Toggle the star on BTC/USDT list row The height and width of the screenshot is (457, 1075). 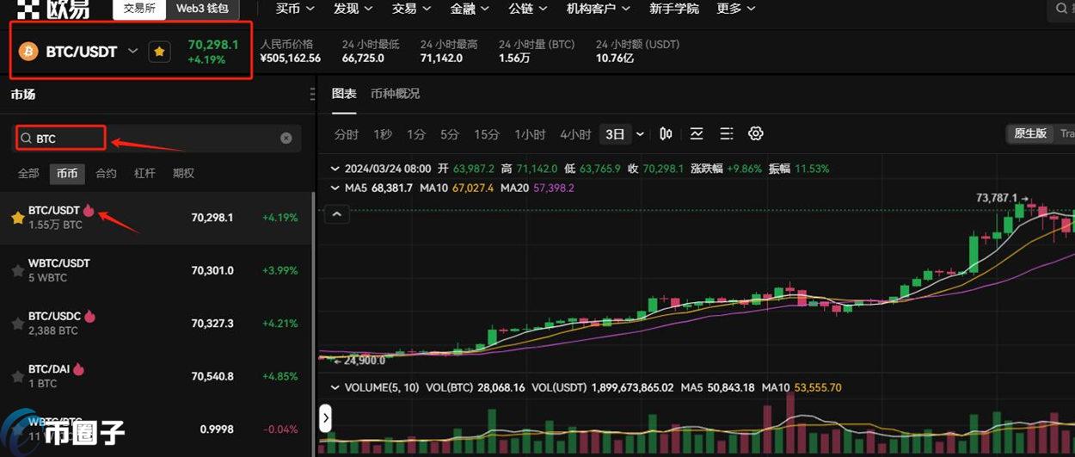[x=17, y=218]
